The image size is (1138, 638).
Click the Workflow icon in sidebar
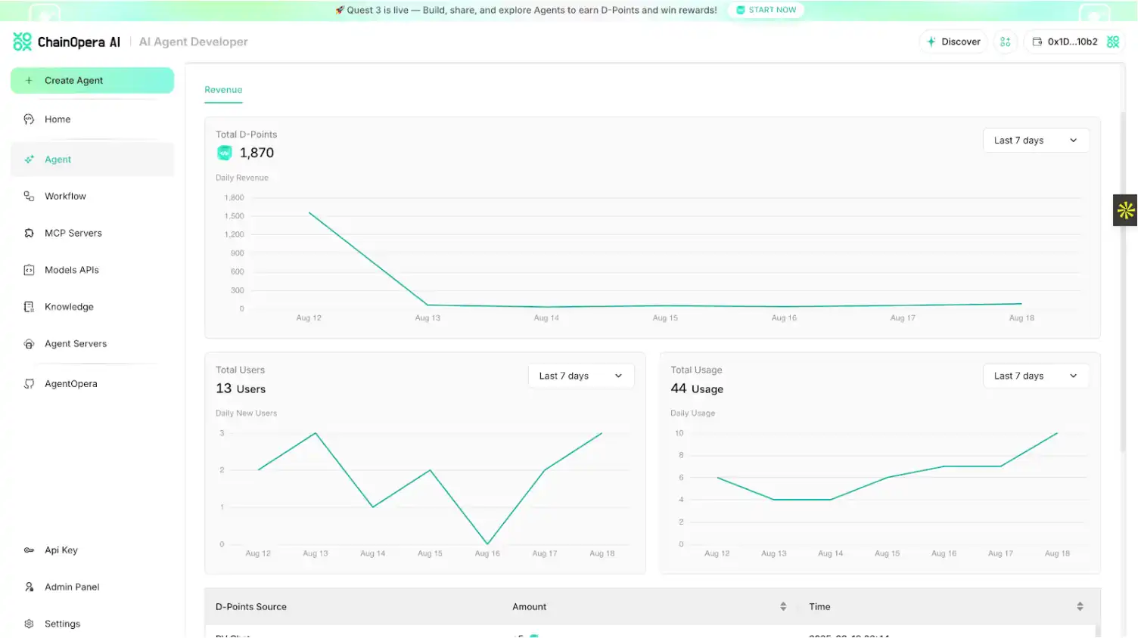29,197
